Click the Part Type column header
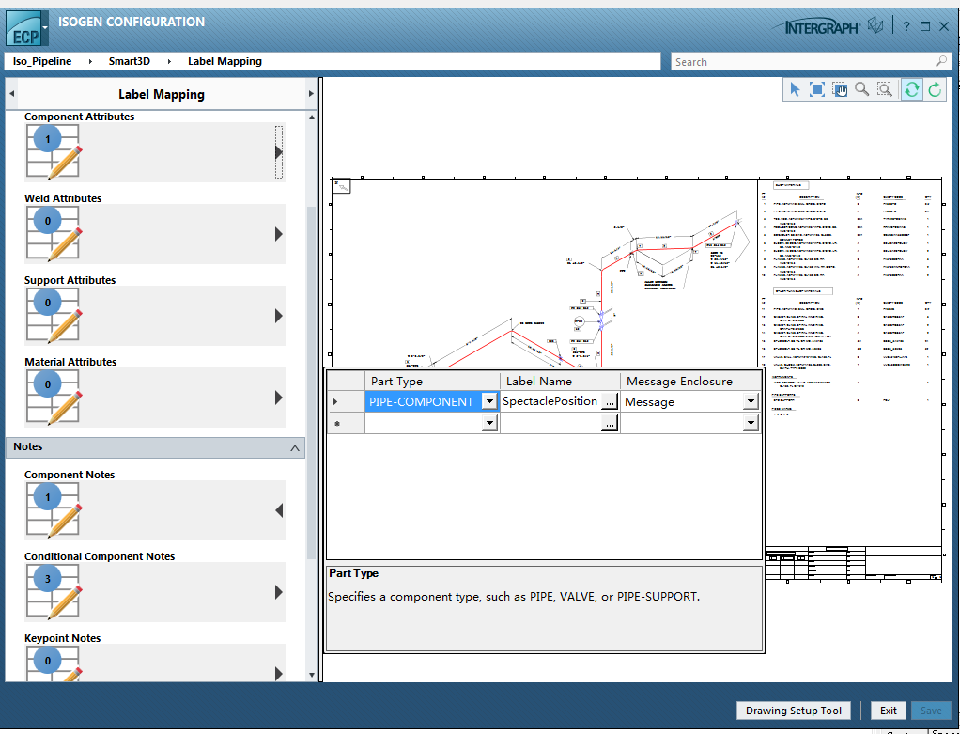Image resolution: width=960 pixels, height=734 pixels. 432,381
